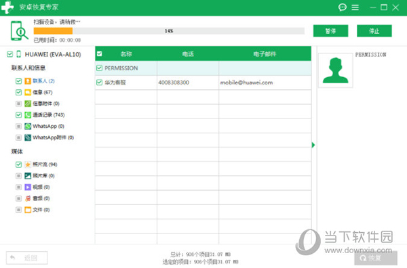The image size is (407, 268).
Task: Click the 电子邮件 column header
Action: [x=265, y=54]
